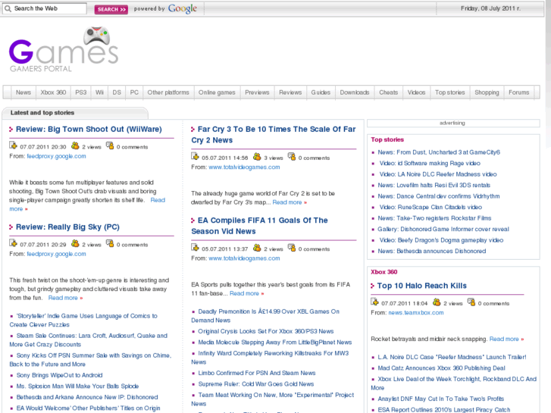551x413 pixels.
Task: Click the comments icon for Top 10 Halo Reach Kills
Action: pyautogui.click(x=471, y=302)
